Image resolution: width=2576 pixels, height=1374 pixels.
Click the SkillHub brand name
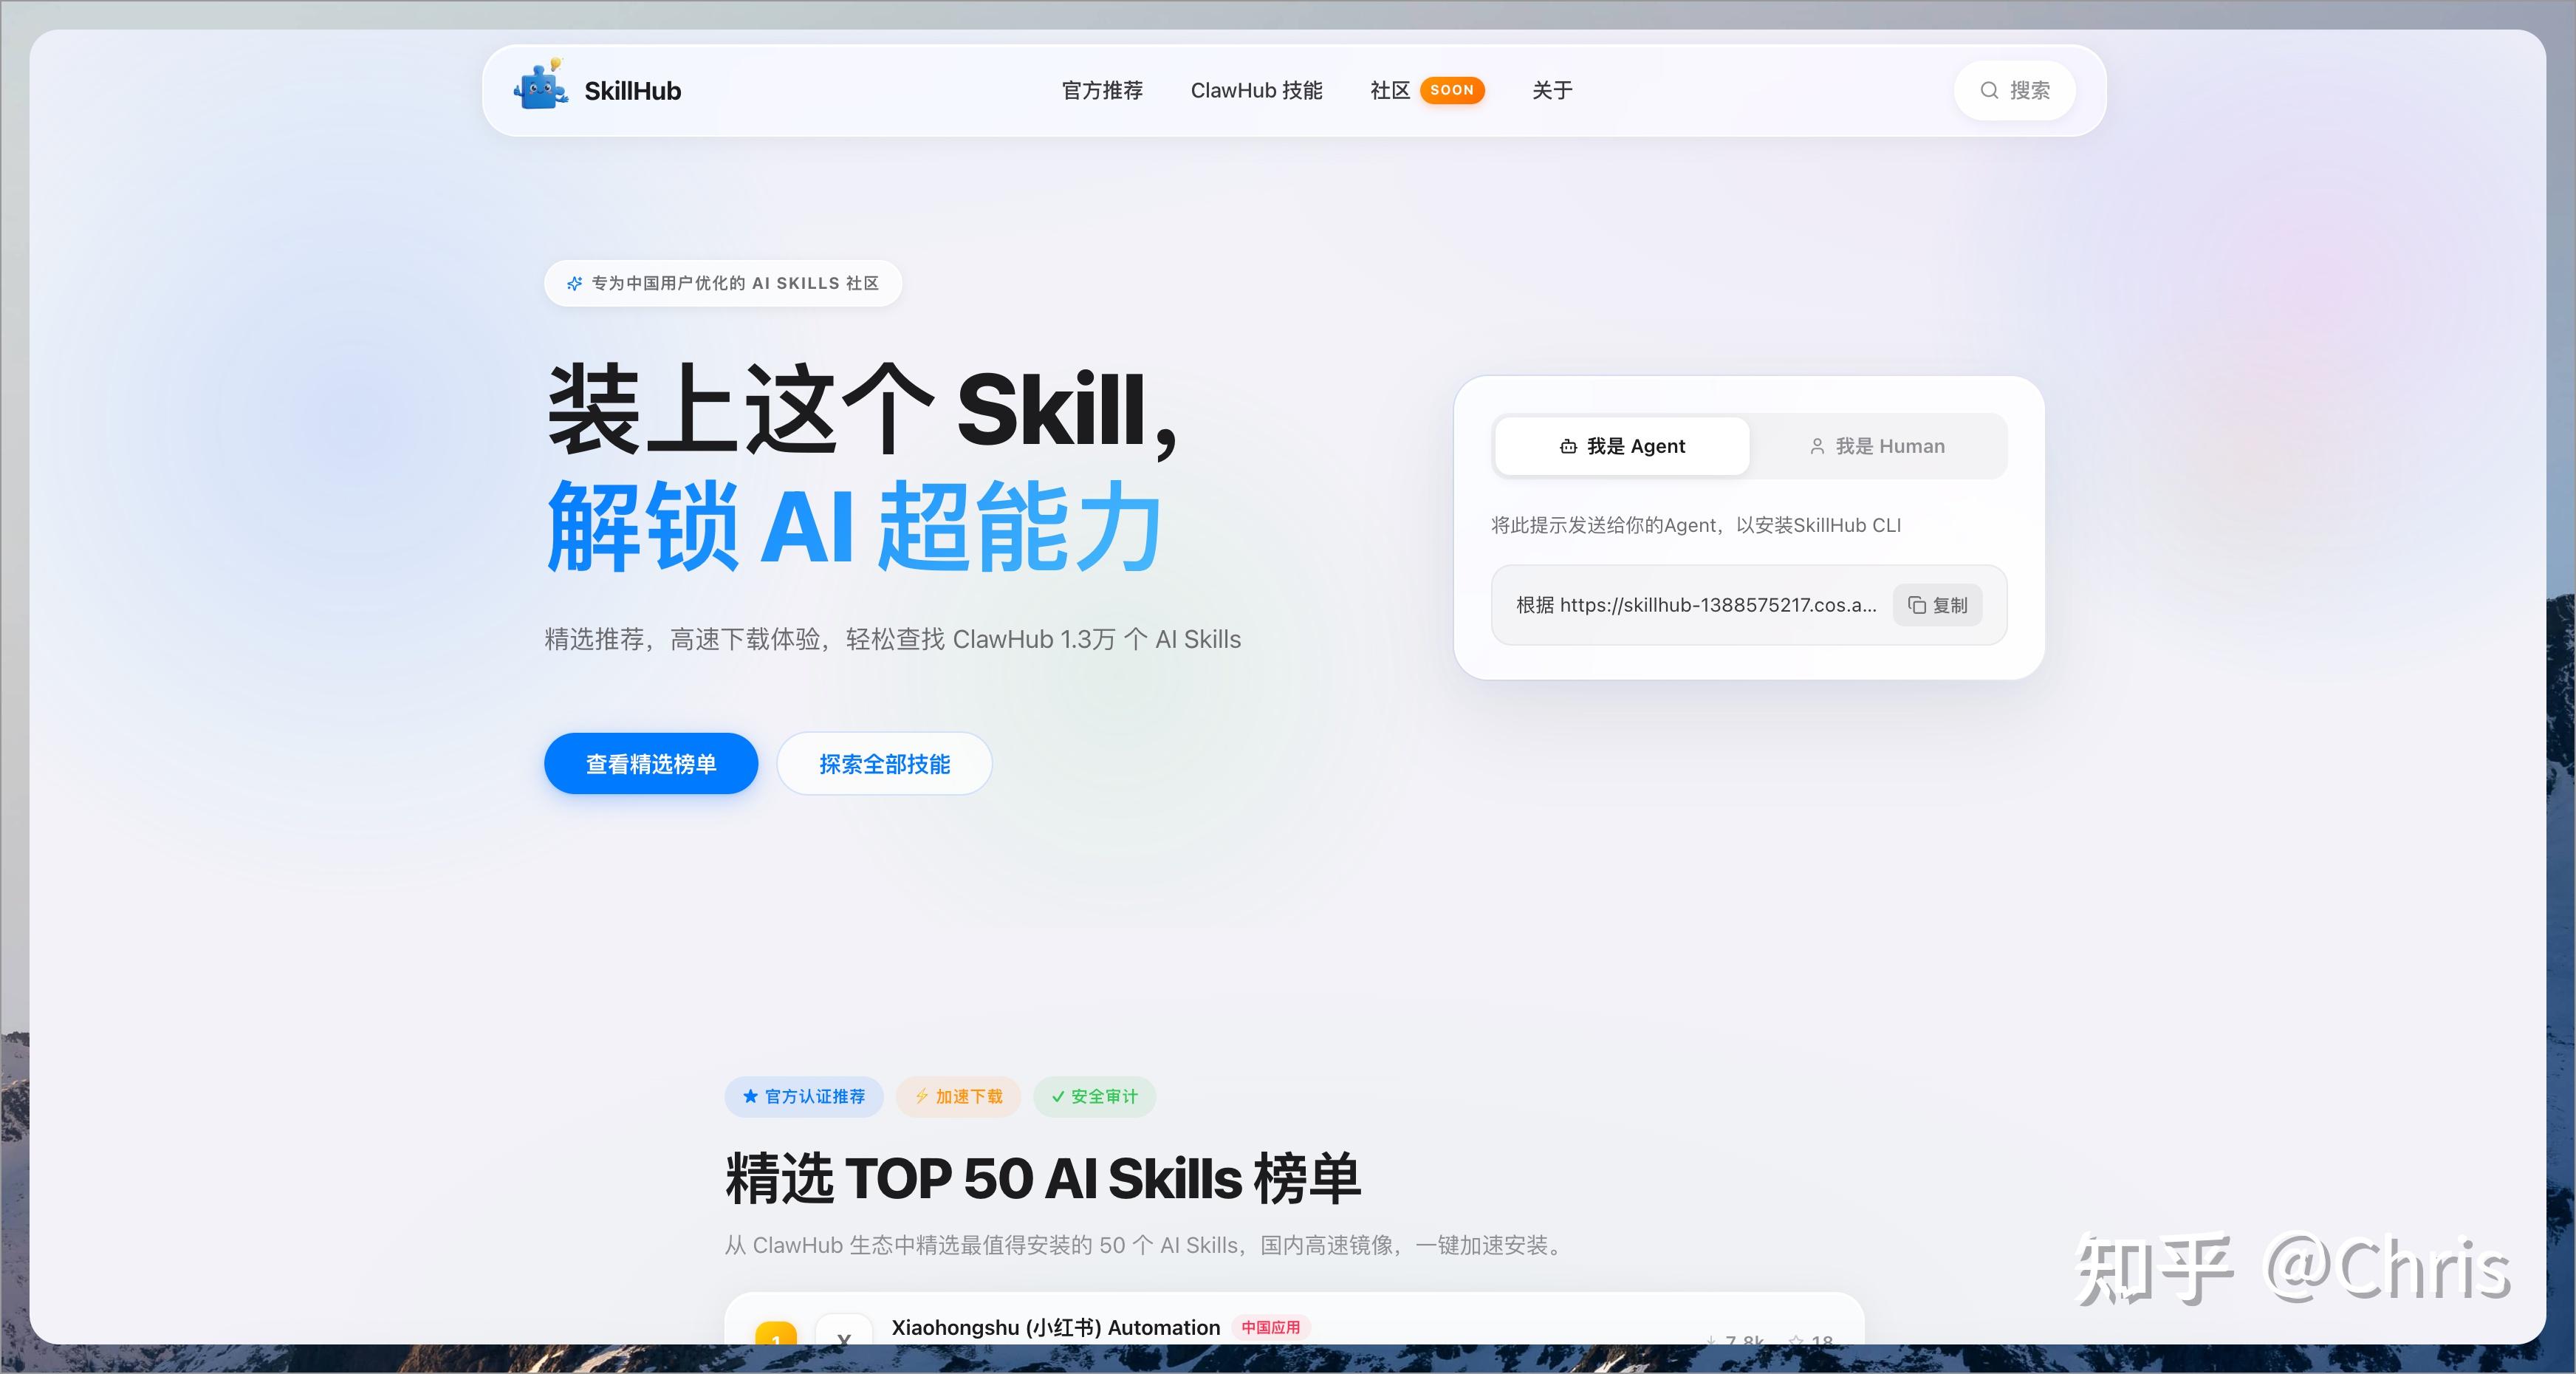[x=632, y=91]
